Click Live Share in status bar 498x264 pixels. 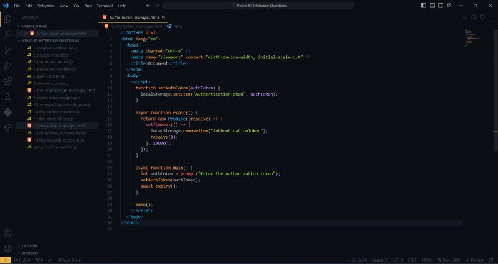click(70, 260)
